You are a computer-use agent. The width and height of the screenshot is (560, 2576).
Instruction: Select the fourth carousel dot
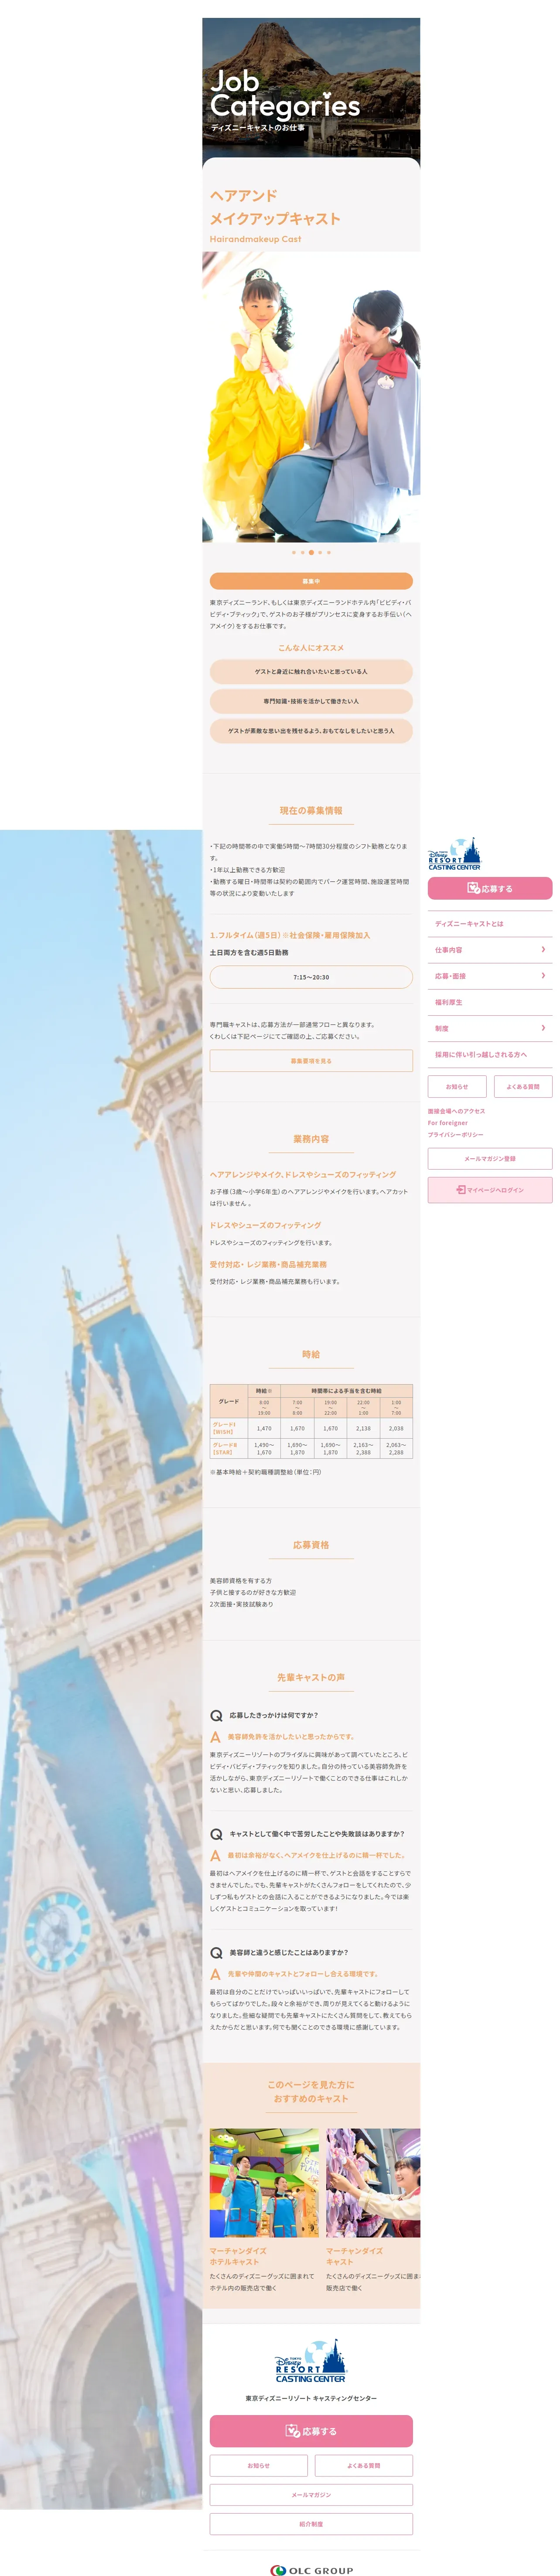tap(320, 552)
